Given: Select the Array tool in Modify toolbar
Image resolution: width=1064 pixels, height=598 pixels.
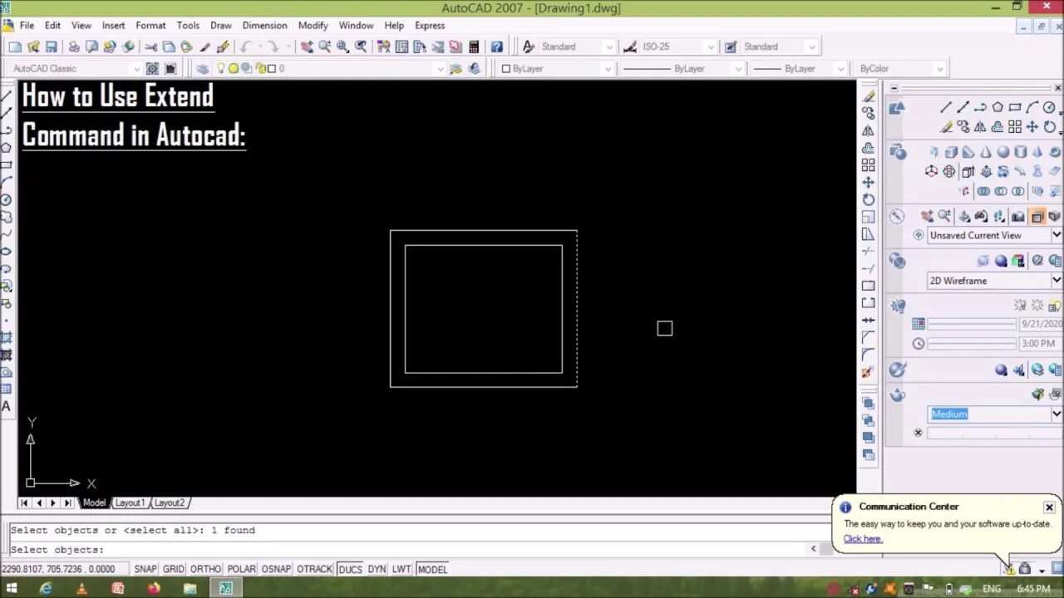Looking at the screenshot, I should tap(868, 164).
